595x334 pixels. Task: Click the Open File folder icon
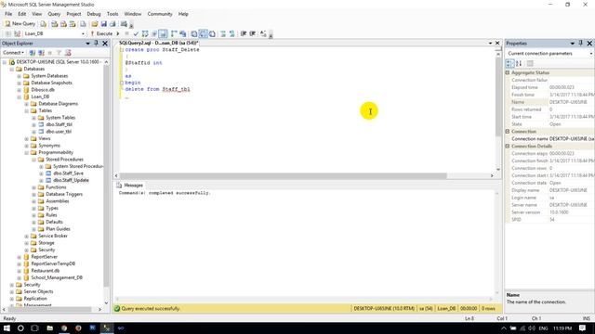[95, 24]
